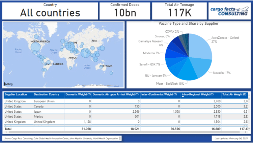This screenshot has width=253, height=143.
Task: Click the 'Gamaleya Research 6%' label
Action: click(151, 43)
